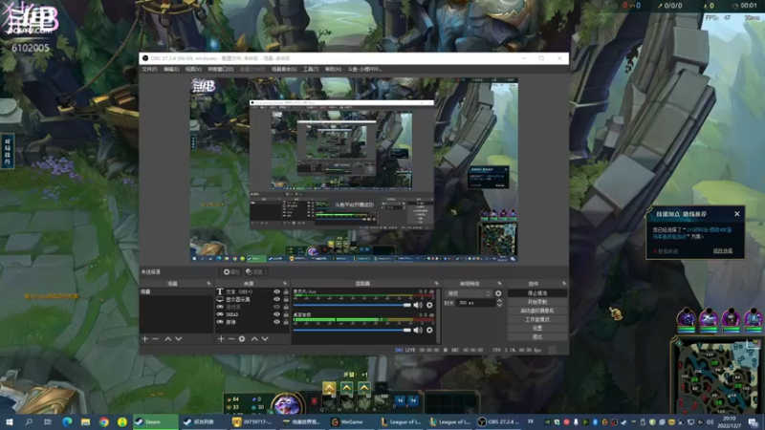This screenshot has width=765, height=430.
Task: Lock the game capture source
Action: tap(286, 307)
